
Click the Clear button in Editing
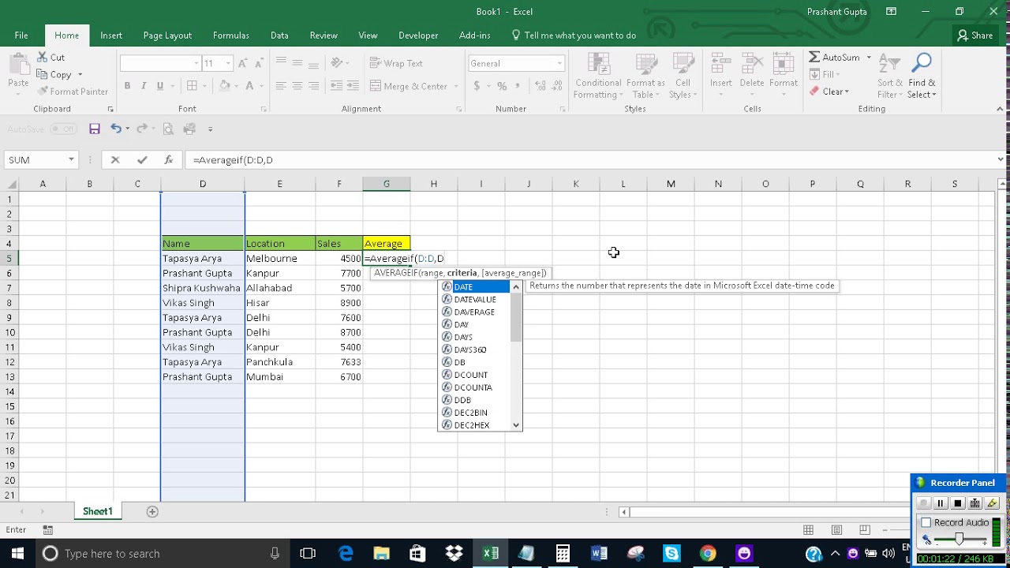(829, 92)
